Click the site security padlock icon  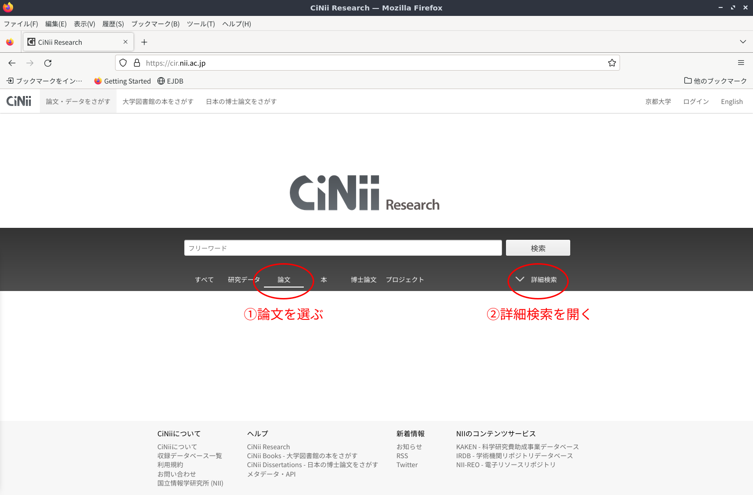[x=137, y=63]
